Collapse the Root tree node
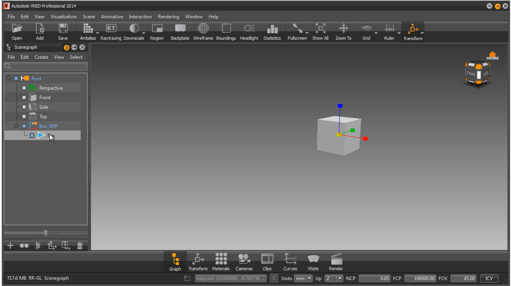This screenshot has width=511, height=286. point(8,78)
